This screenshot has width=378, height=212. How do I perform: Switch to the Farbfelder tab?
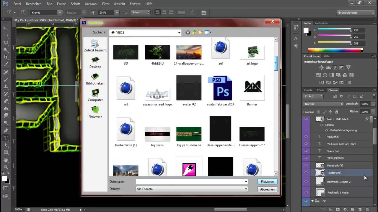click(x=321, y=23)
